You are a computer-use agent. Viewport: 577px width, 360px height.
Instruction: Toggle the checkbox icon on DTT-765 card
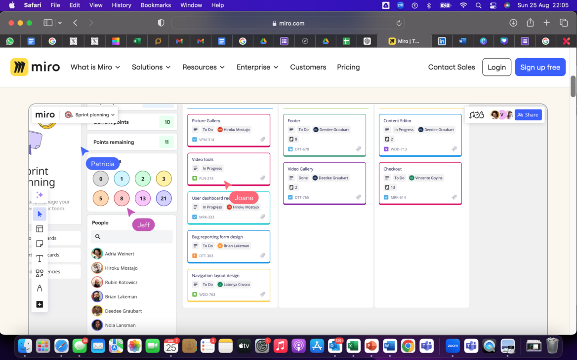click(x=290, y=197)
